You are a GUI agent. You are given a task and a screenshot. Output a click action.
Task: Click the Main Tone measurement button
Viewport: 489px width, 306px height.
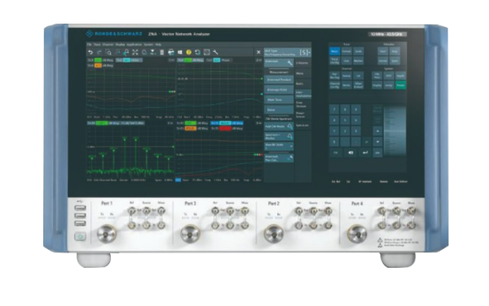click(x=279, y=99)
